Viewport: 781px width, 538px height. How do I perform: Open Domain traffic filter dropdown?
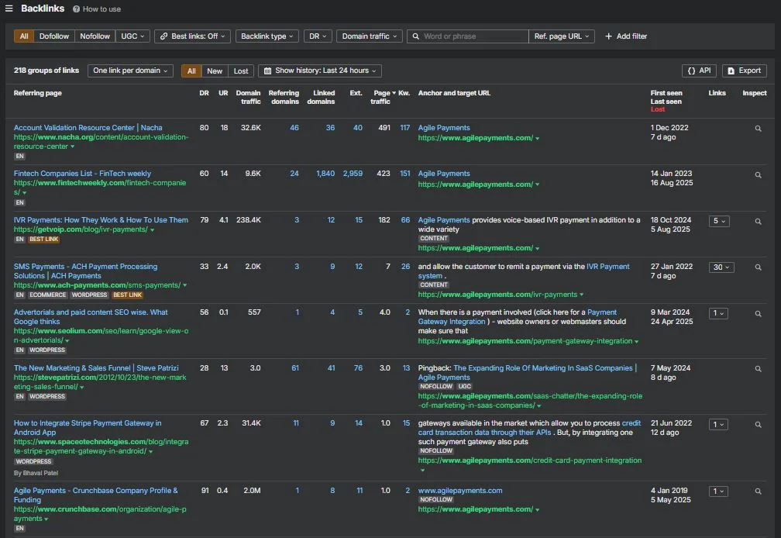click(x=370, y=36)
